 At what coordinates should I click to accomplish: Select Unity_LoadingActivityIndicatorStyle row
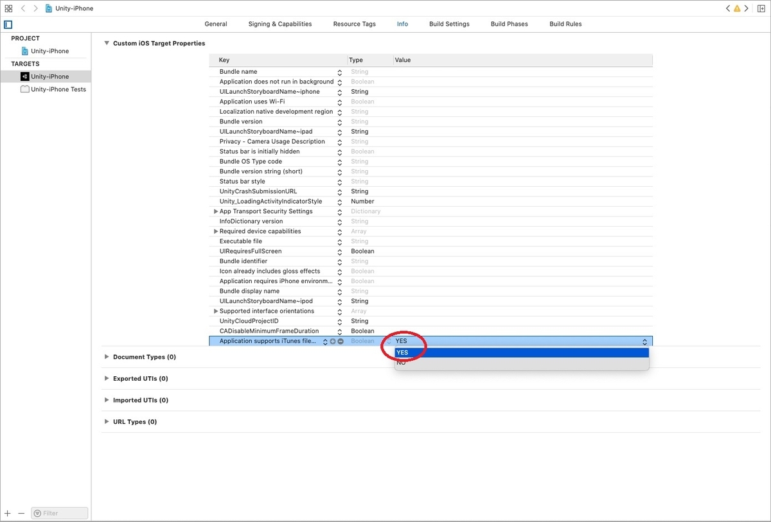(x=431, y=202)
